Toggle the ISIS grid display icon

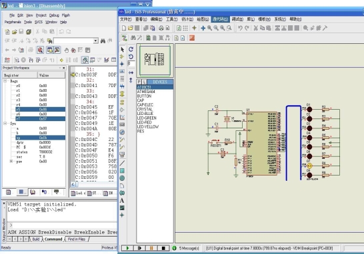point(185,28)
